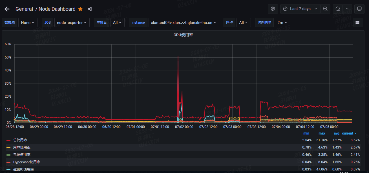Toggle the Hypervisor使用率 legend series

(x=26, y=162)
